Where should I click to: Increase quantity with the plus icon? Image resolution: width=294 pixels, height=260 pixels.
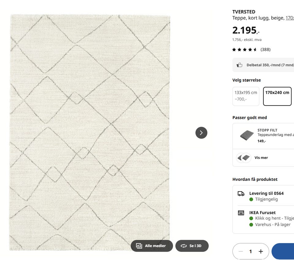[261, 251]
